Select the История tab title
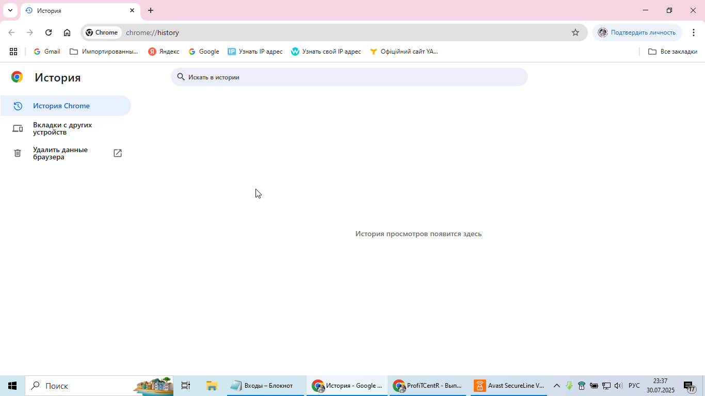 [49, 10]
